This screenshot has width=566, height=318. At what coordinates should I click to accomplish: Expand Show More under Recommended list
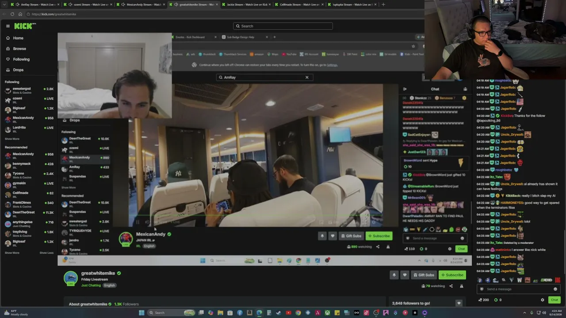pos(12,253)
